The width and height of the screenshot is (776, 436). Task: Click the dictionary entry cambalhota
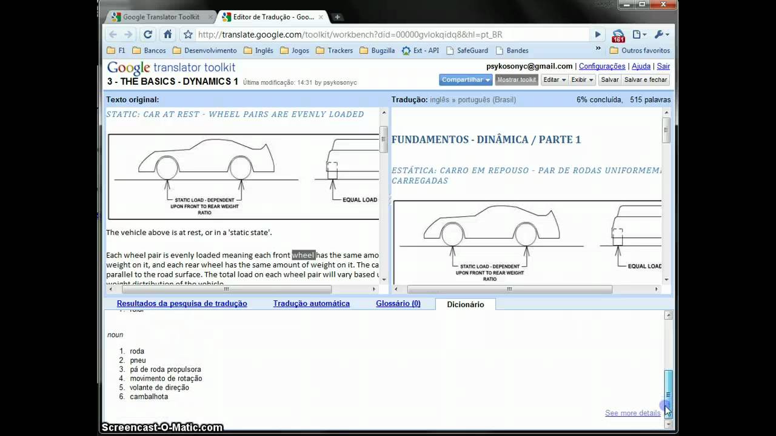(x=149, y=397)
